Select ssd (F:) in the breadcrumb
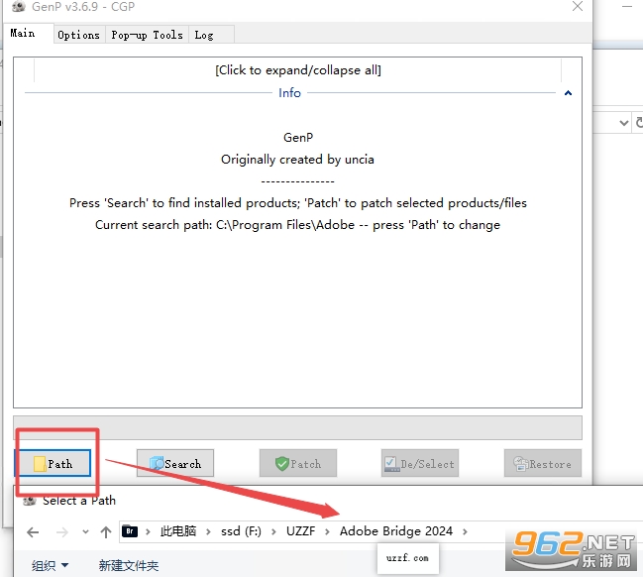643x577 pixels. click(241, 531)
